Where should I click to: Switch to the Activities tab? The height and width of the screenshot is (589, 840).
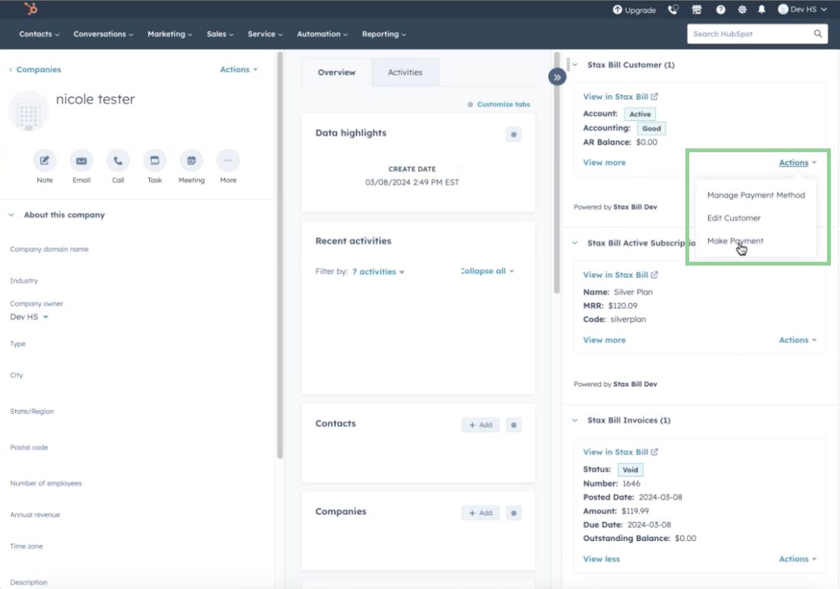(x=405, y=72)
